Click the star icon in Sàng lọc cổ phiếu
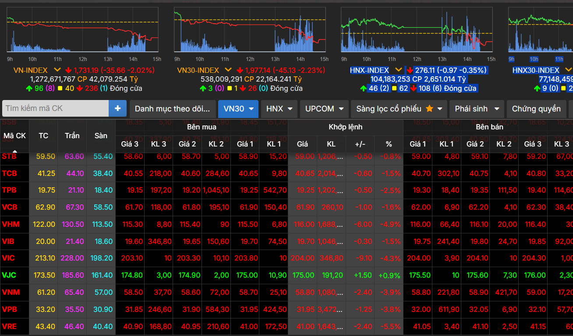Viewport: 573px width, 336px height. [x=429, y=108]
